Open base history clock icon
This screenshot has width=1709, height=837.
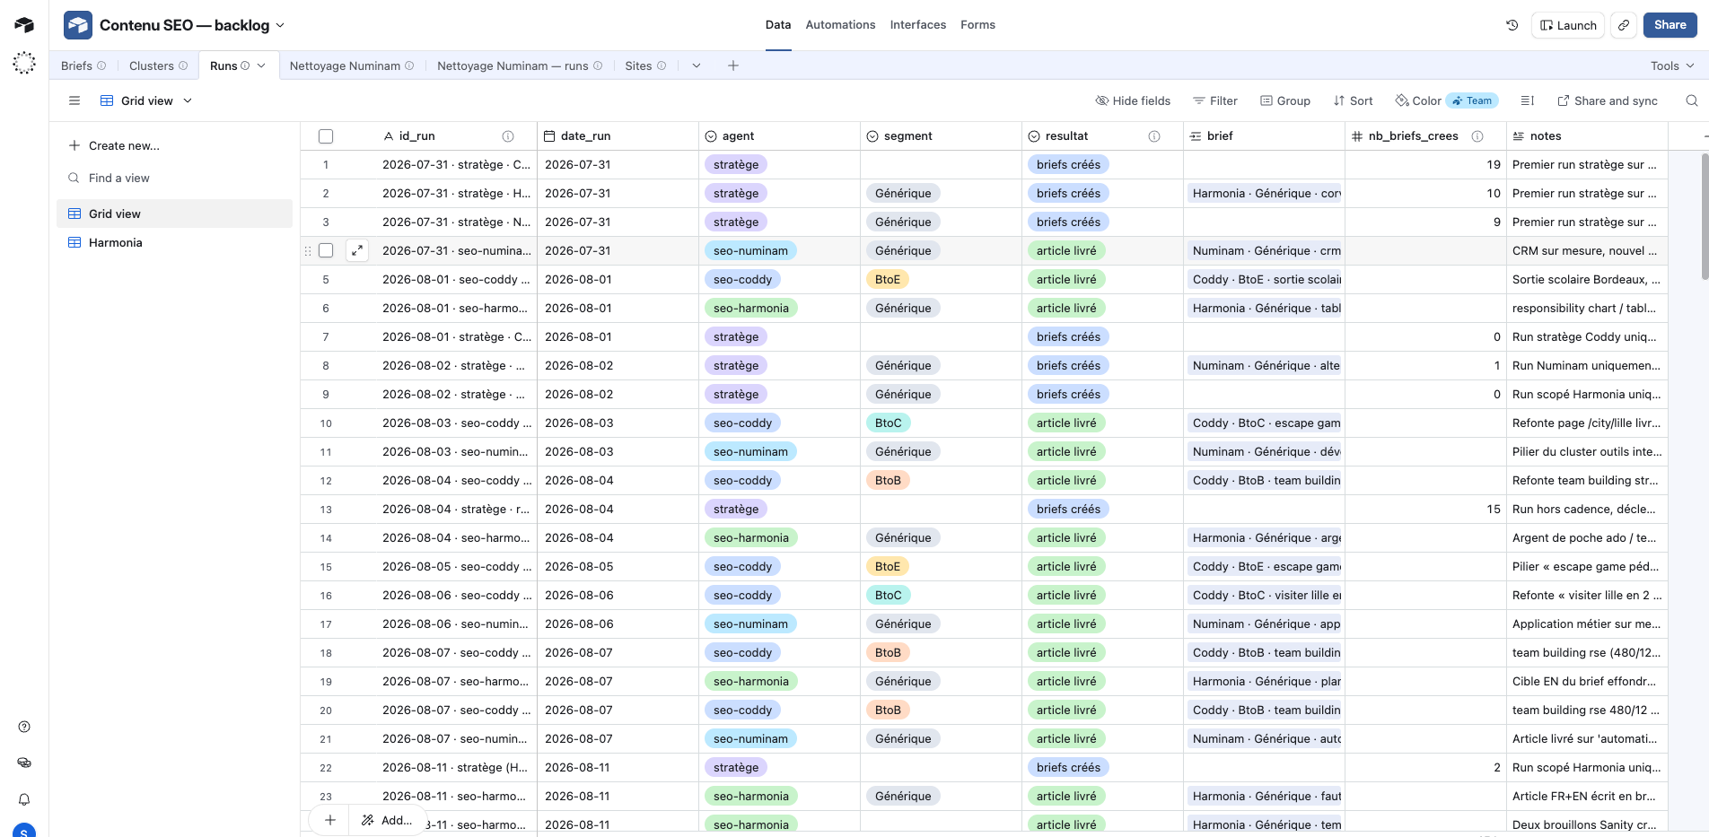point(1512,25)
